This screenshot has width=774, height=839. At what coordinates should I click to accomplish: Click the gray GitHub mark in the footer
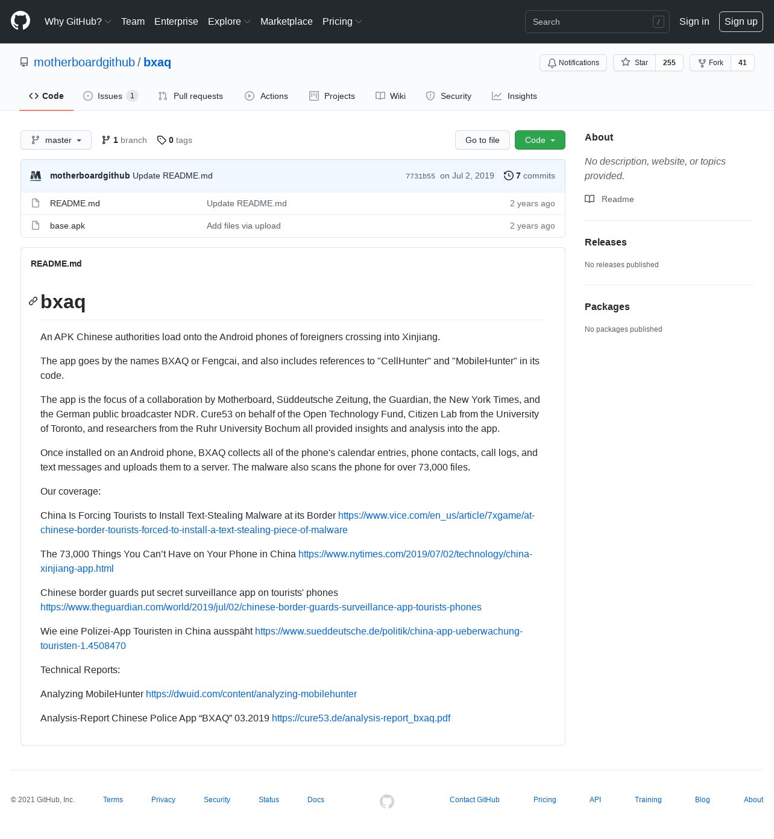pyautogui.click(x=387, y=801)
